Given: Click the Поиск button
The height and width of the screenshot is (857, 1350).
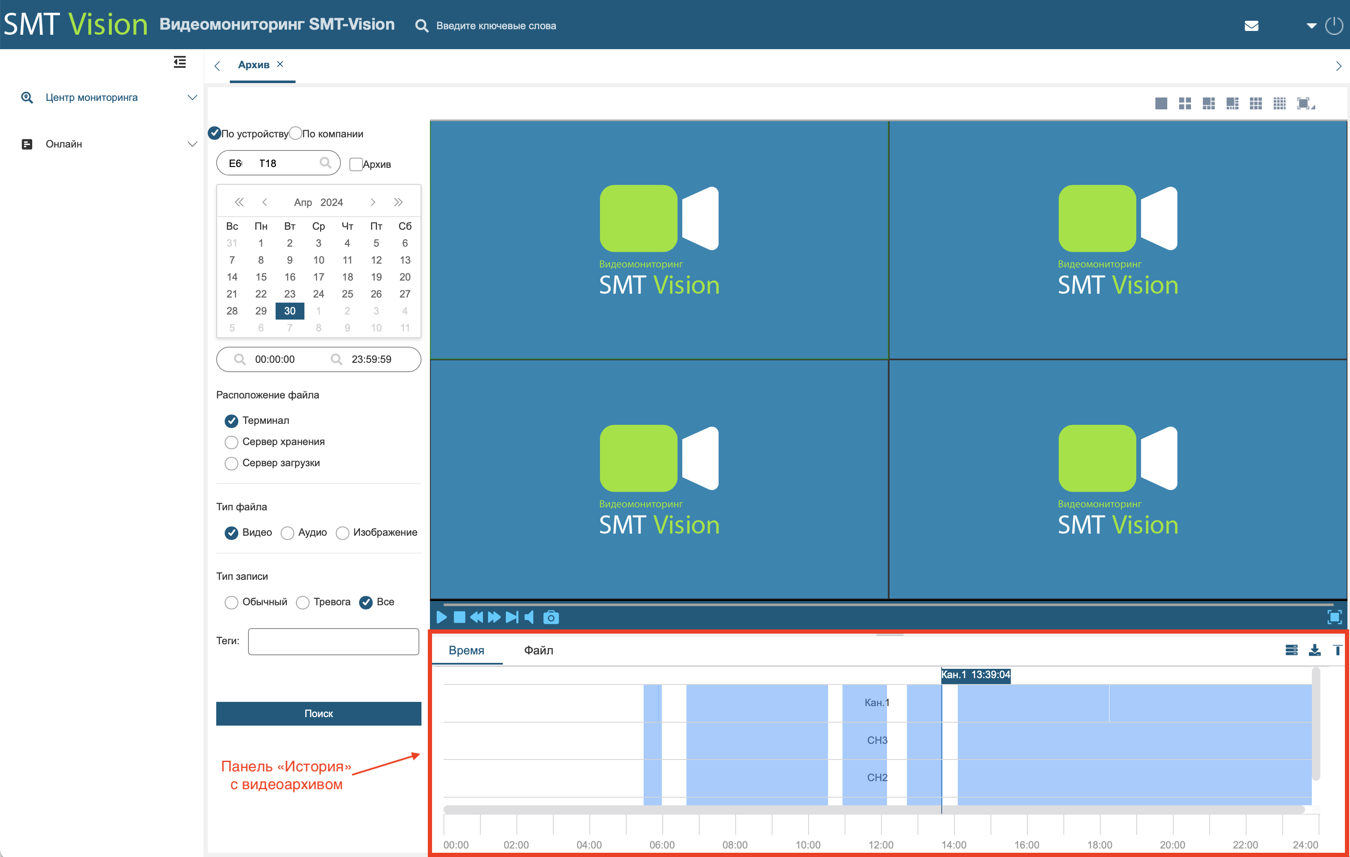Looking at the screenshot, I should pos(318,713).
